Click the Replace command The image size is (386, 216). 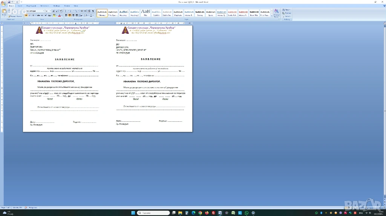287,13
